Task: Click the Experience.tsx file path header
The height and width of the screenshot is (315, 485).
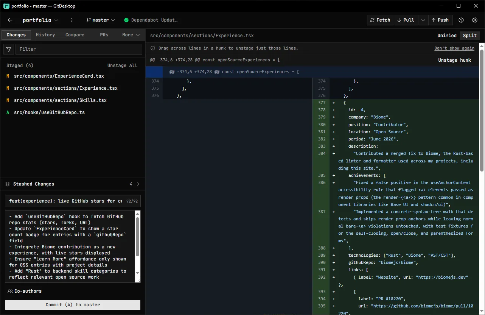Action: pos(202,36)
